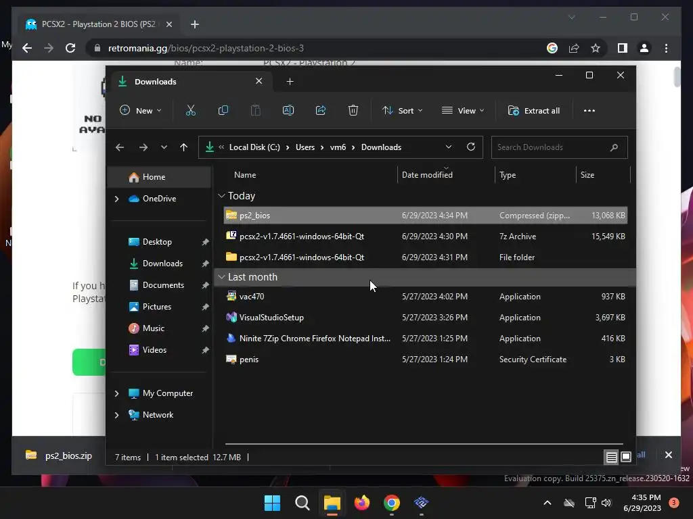Collapse the Last month group
The image size is (693, 519).
(221, 276)
